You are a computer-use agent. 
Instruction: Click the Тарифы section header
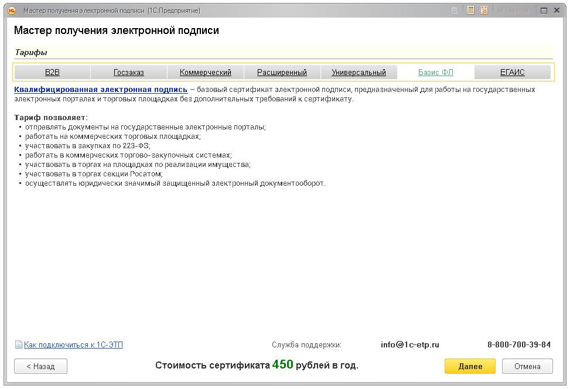pos(31,52)
